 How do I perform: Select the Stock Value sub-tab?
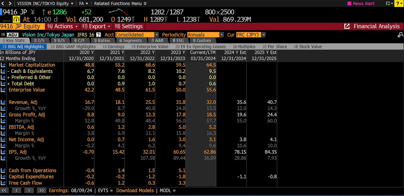308,47
